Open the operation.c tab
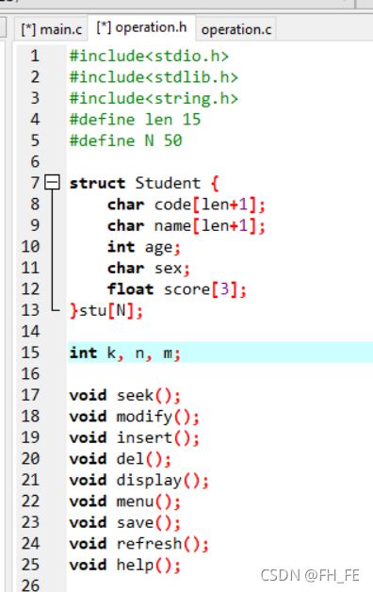The image size is (373, 592). click(236, 29)
